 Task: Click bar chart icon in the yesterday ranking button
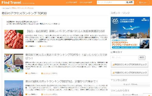tap(114, 65)
